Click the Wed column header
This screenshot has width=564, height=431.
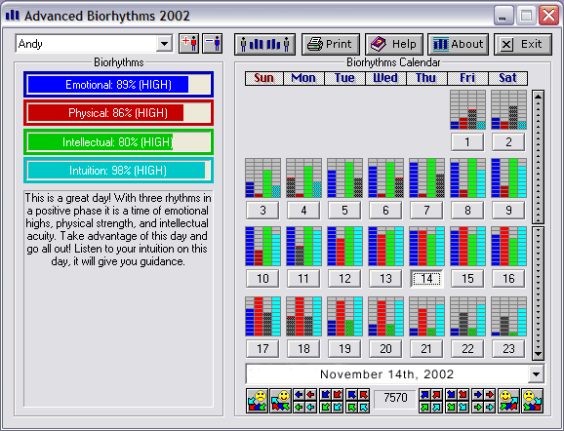(x=385, y=78)
